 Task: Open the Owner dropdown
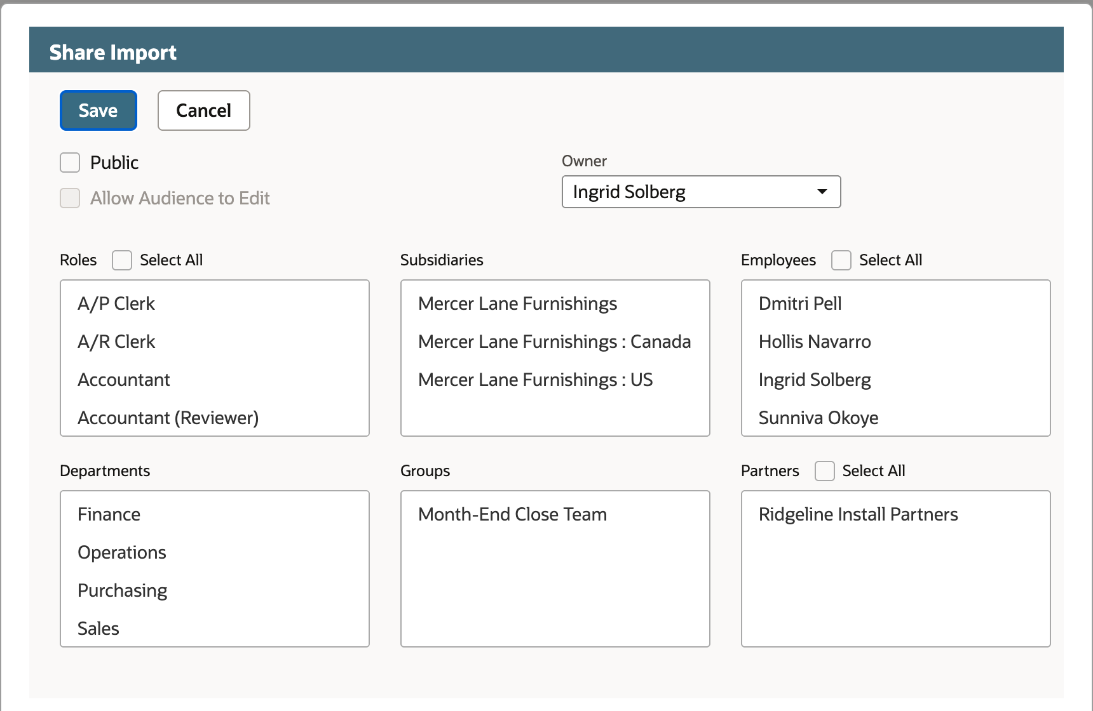coord(702,192)
